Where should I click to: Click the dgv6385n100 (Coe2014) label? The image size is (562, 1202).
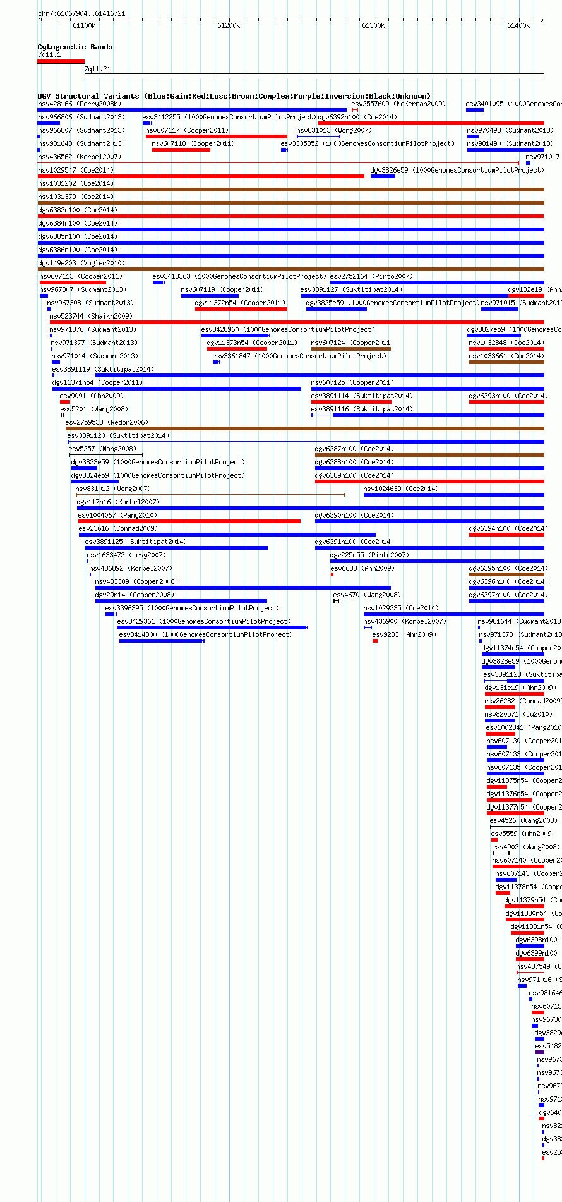point(78,236)
